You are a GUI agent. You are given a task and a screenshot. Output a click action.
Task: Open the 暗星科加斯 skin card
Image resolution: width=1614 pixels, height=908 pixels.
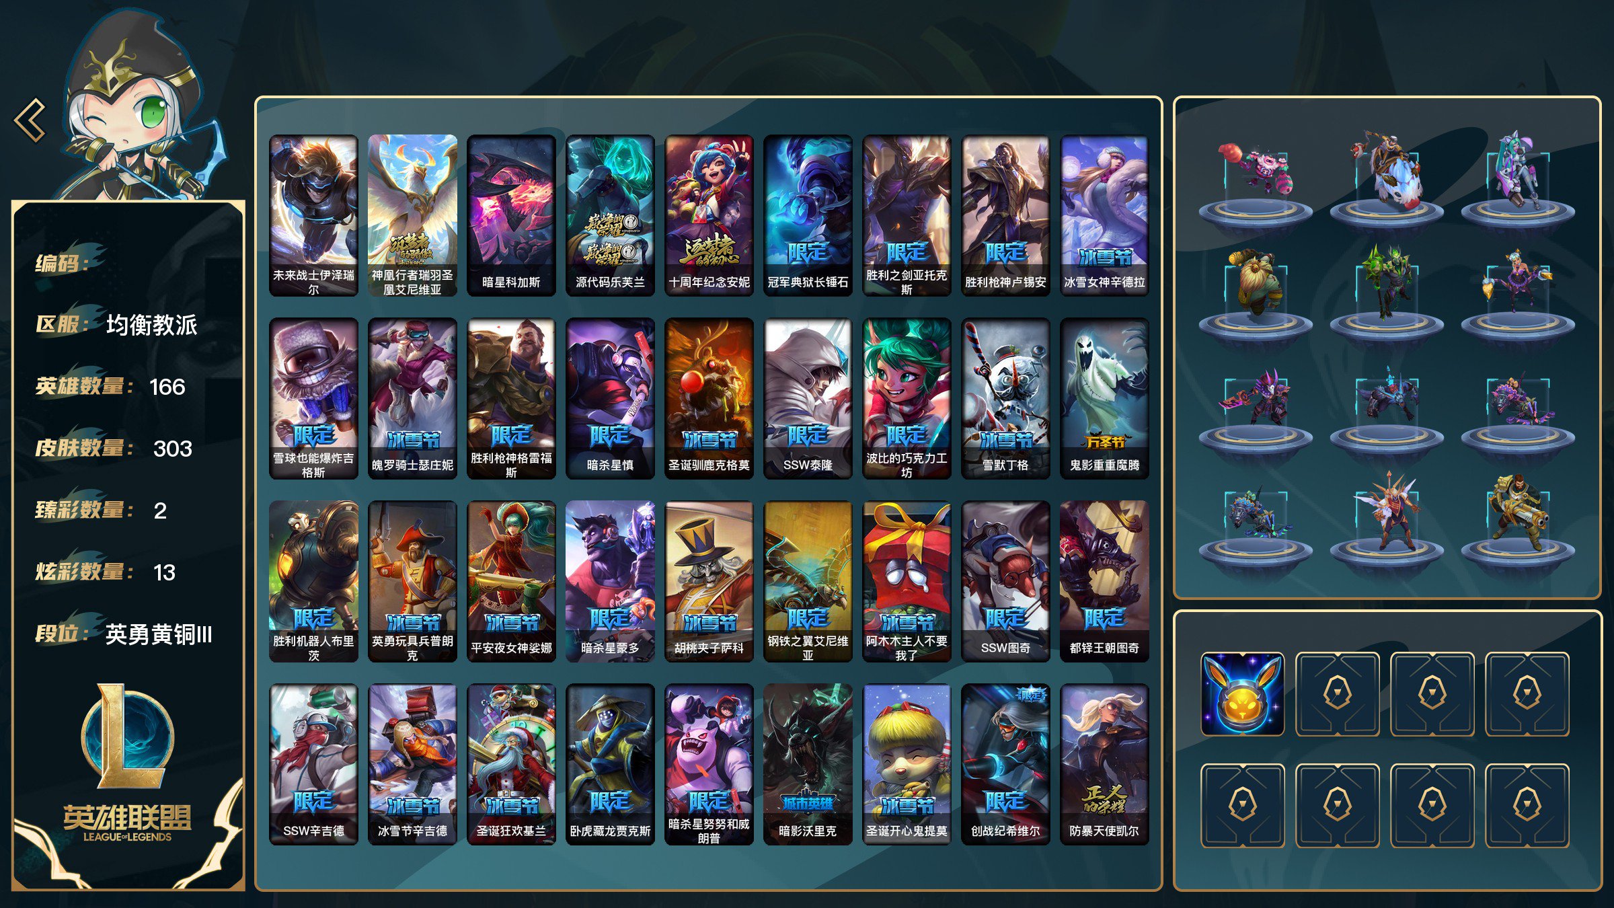click(511, 215)
